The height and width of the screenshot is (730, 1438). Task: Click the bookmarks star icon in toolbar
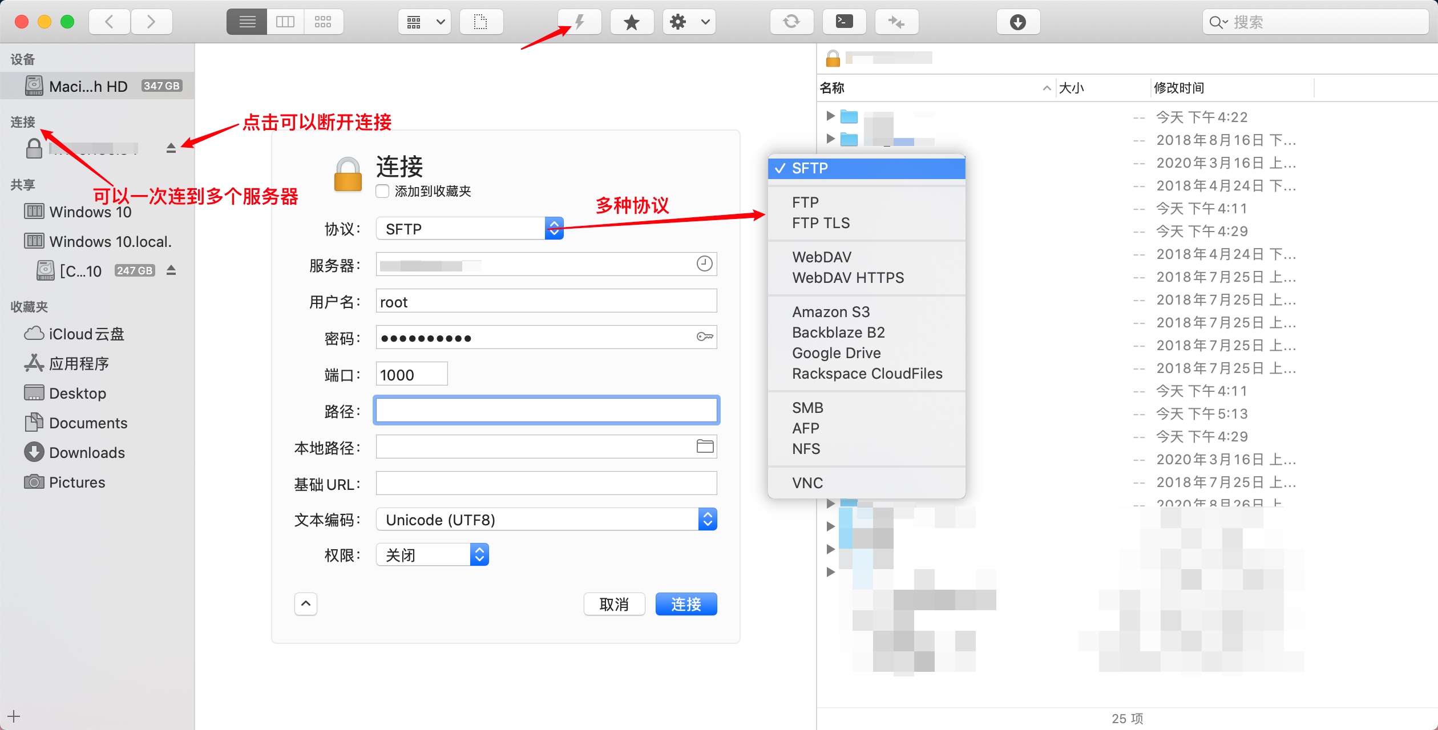pos(631,21)
